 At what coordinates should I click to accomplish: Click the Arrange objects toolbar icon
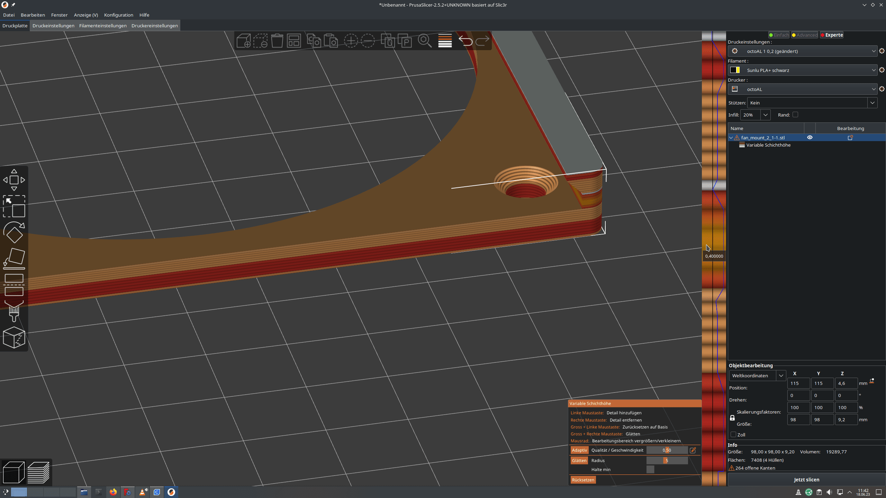point(294,41)
